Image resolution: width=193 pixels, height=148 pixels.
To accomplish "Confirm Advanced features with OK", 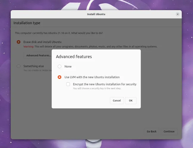I will coord(131,101).
